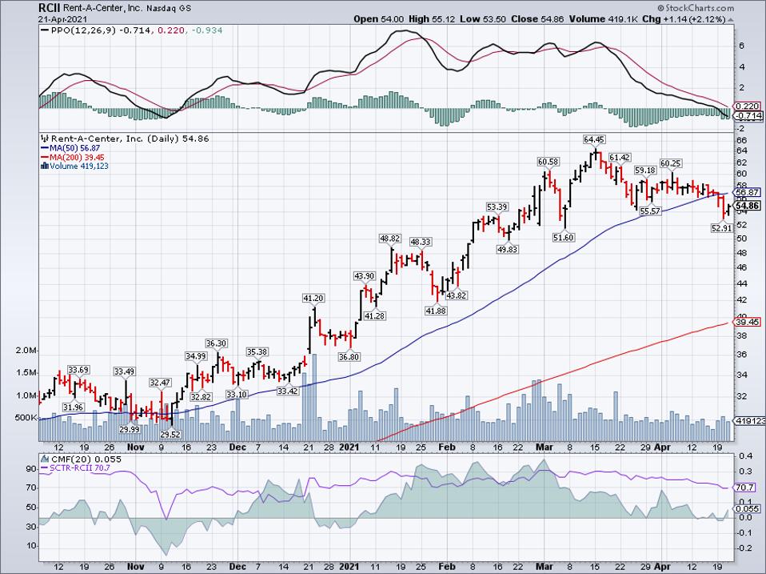Click the boxed 70.7 SCTR axis tag
766x574 pixels.
[745, 488]
